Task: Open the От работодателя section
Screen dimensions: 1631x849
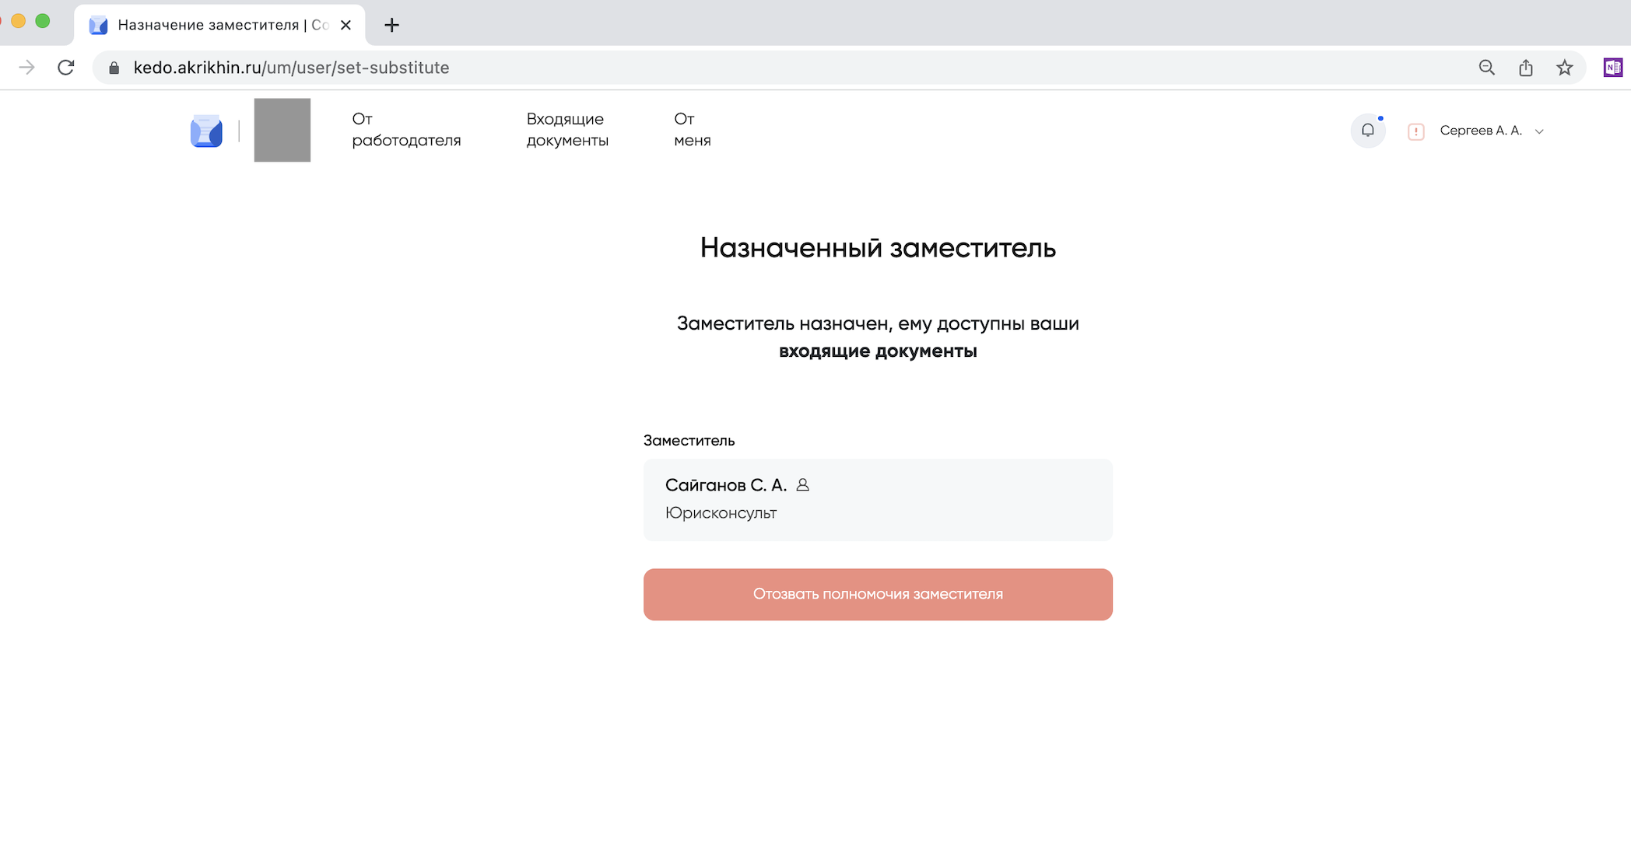Action: pos(405,130)
